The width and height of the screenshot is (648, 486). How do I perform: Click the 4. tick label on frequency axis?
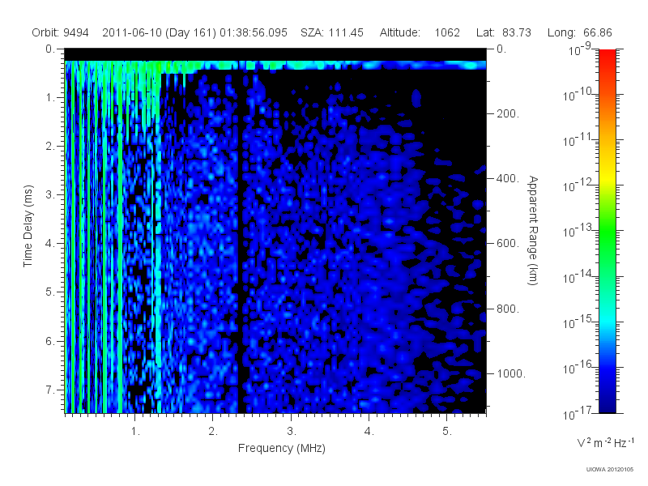369,432
